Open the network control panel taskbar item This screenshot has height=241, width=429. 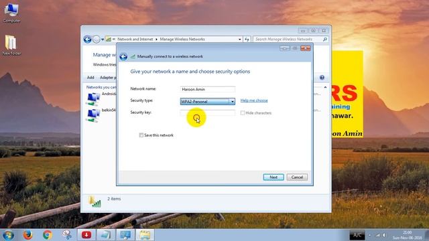click(125, 235)
